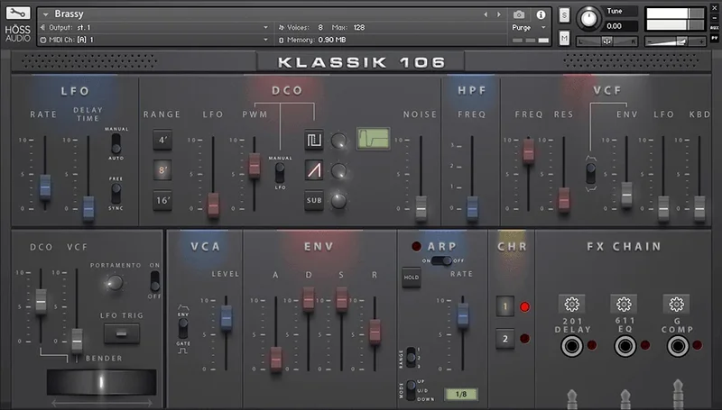
Task: Click the pulse wave level knob
Action: [339, 141]
